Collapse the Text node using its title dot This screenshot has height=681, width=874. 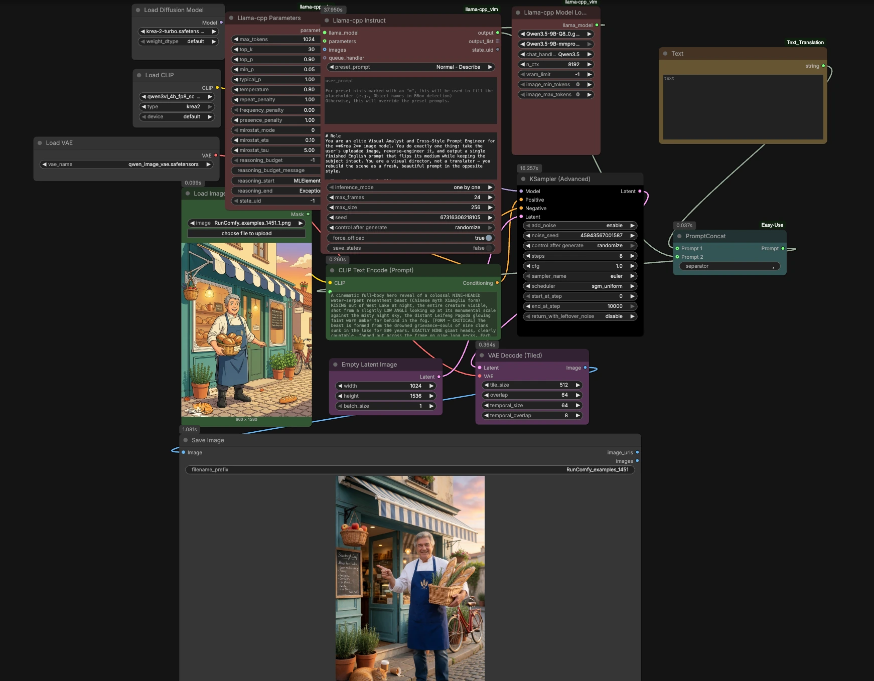coord(665,54)
